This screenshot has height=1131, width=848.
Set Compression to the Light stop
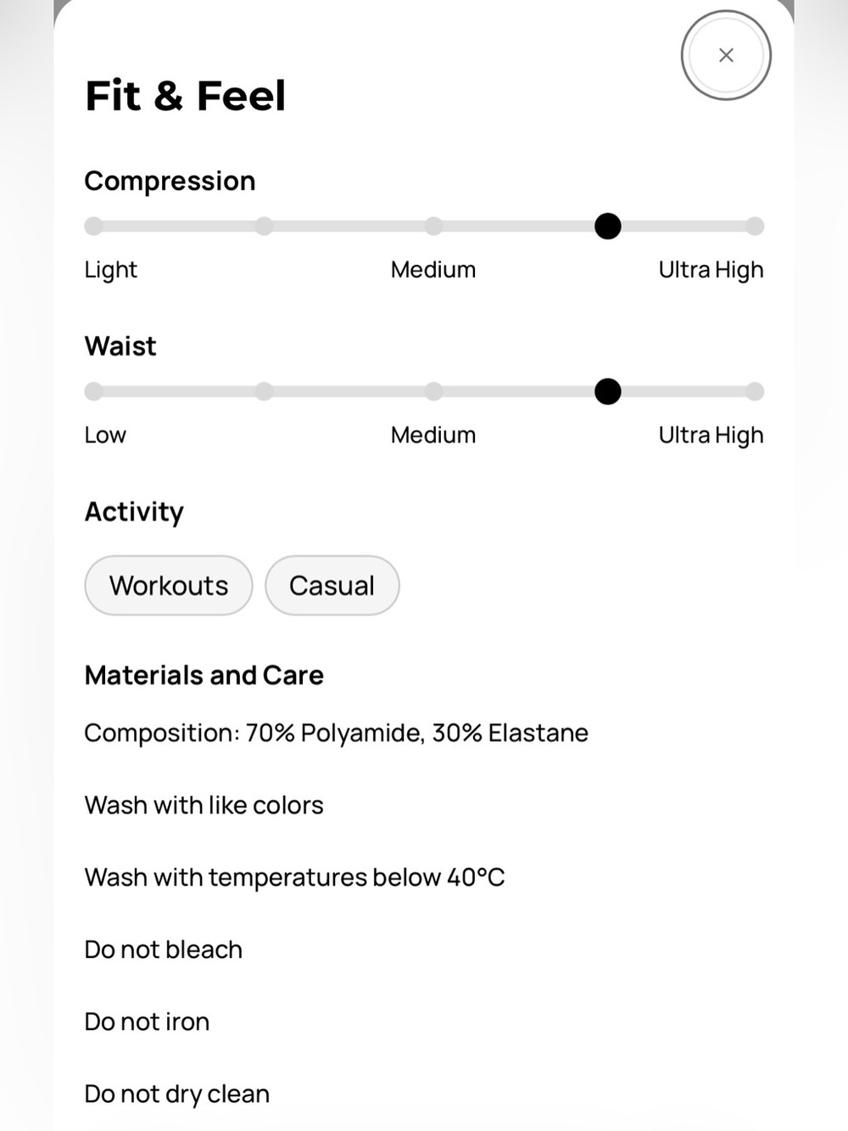pyautogui.click(x=94, y=227)
